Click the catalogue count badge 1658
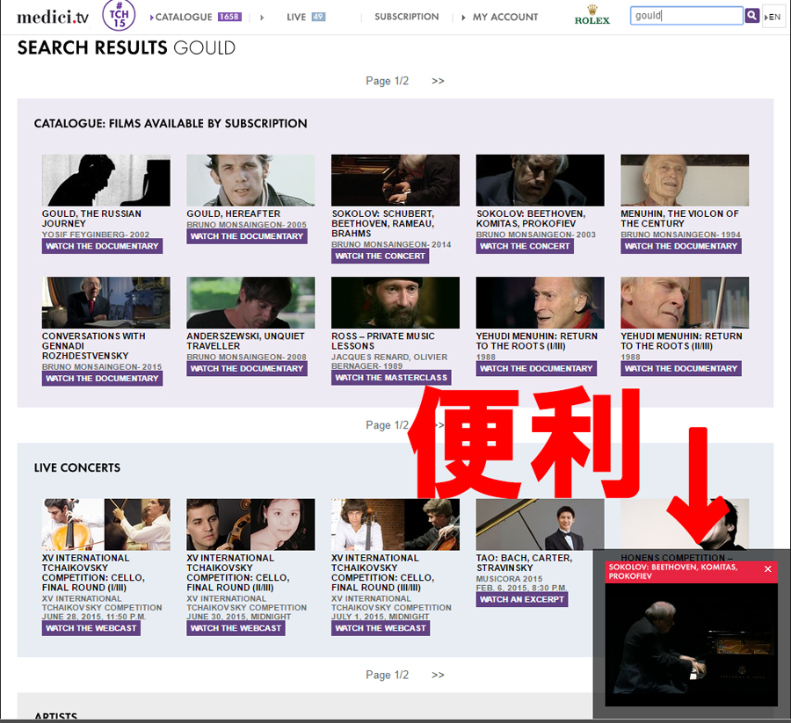The width and height of the screenshot is (791, 723). pyautogui.click(x=229, y=17)
